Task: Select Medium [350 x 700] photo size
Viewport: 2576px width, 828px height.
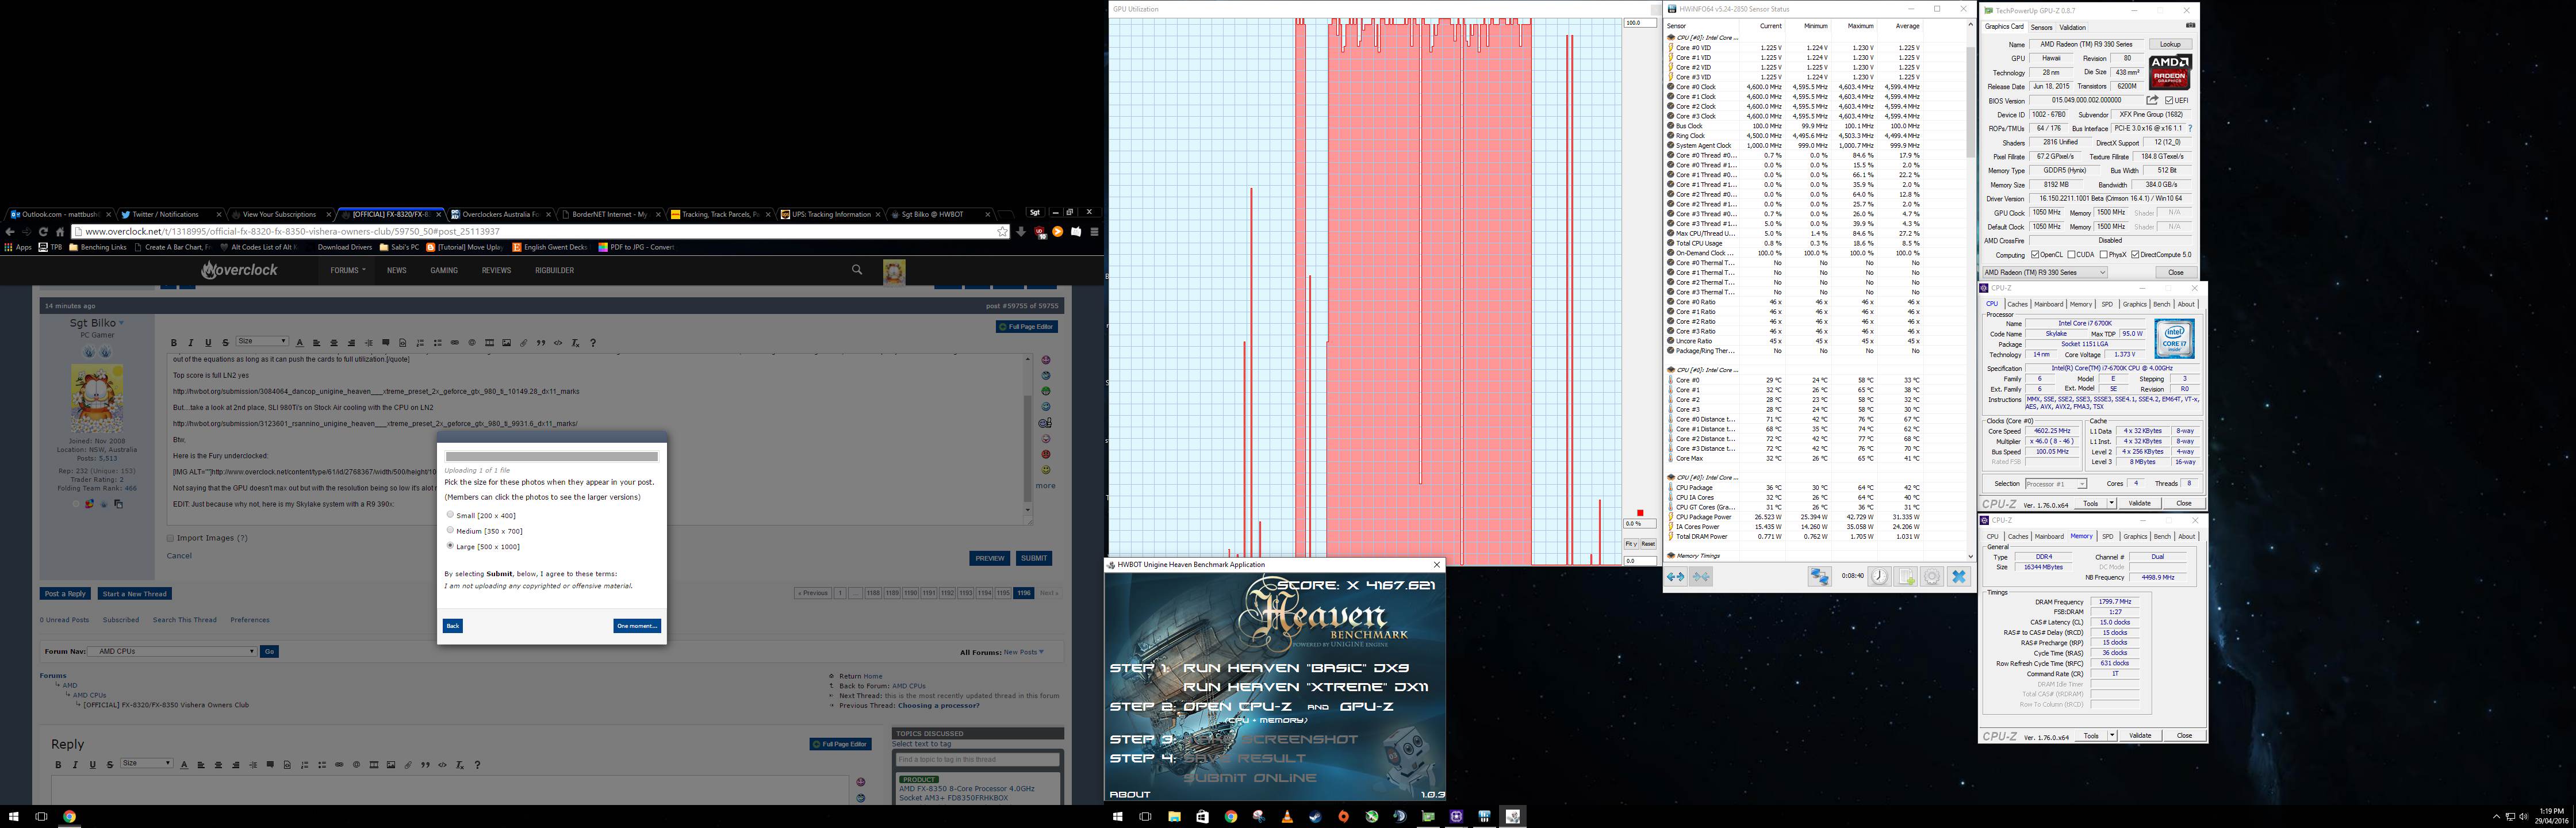Action: (450, 530)
